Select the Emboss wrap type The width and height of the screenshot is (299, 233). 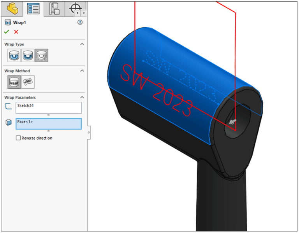[x=14, y=56]
